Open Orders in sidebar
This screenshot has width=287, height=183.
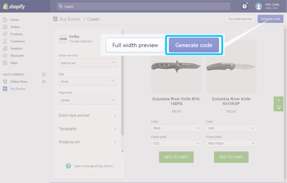pos(15,27)
